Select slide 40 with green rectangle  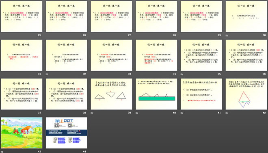[156, 94]
